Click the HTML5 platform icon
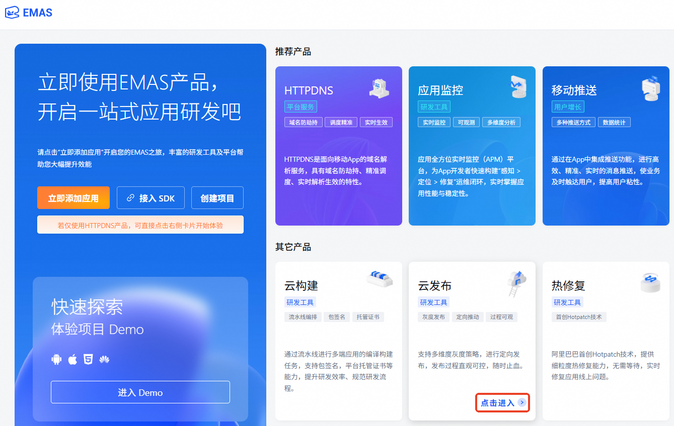Screen dimensions: 674x426 pyautogui.click(x=88, y=359)
